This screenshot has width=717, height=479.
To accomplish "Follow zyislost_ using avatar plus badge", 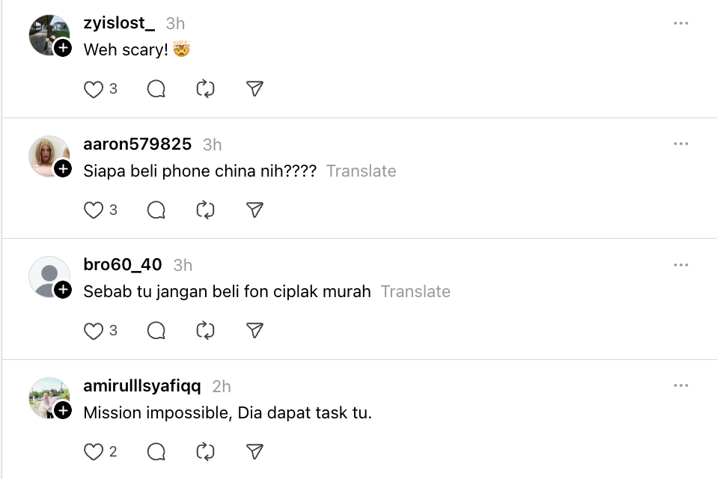I will tap(64, 49).
